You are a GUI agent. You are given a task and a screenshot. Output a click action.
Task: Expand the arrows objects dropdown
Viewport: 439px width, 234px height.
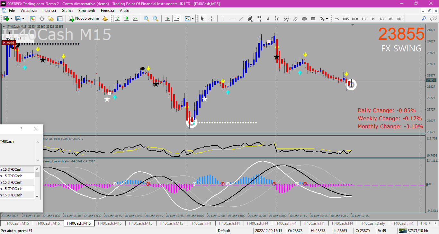[327, 19]
